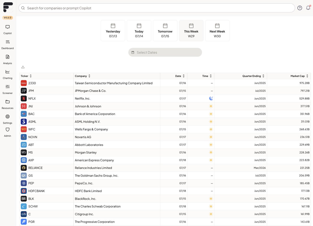This screenshot has height=226, width=313.
Task: Click the Jul/2025 cell in JPM row
Action: pyautogui.click(x=260, y=91)
